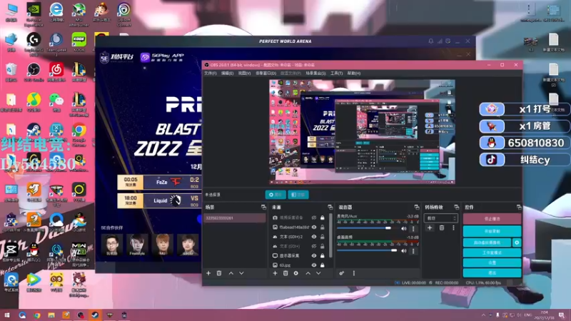
Task: Open Windows Start menu
Action: [7, 315]
